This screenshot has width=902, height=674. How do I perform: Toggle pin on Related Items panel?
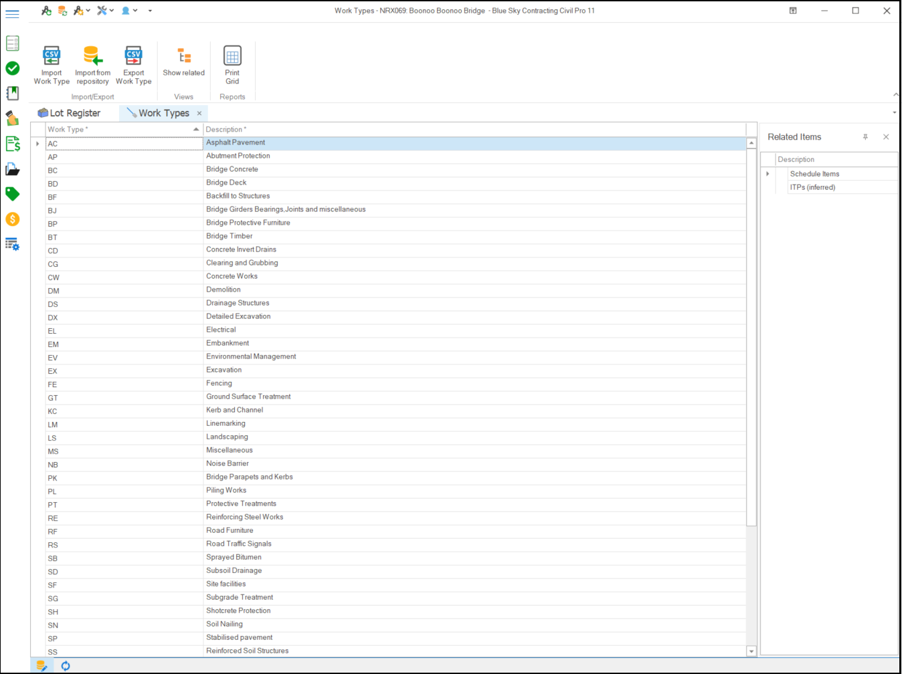[x=865, y=137]
